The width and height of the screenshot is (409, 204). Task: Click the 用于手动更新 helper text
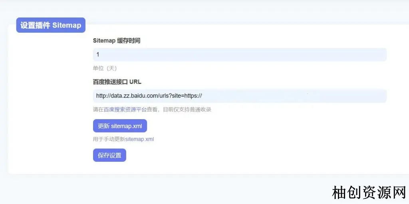click(109, 139)
